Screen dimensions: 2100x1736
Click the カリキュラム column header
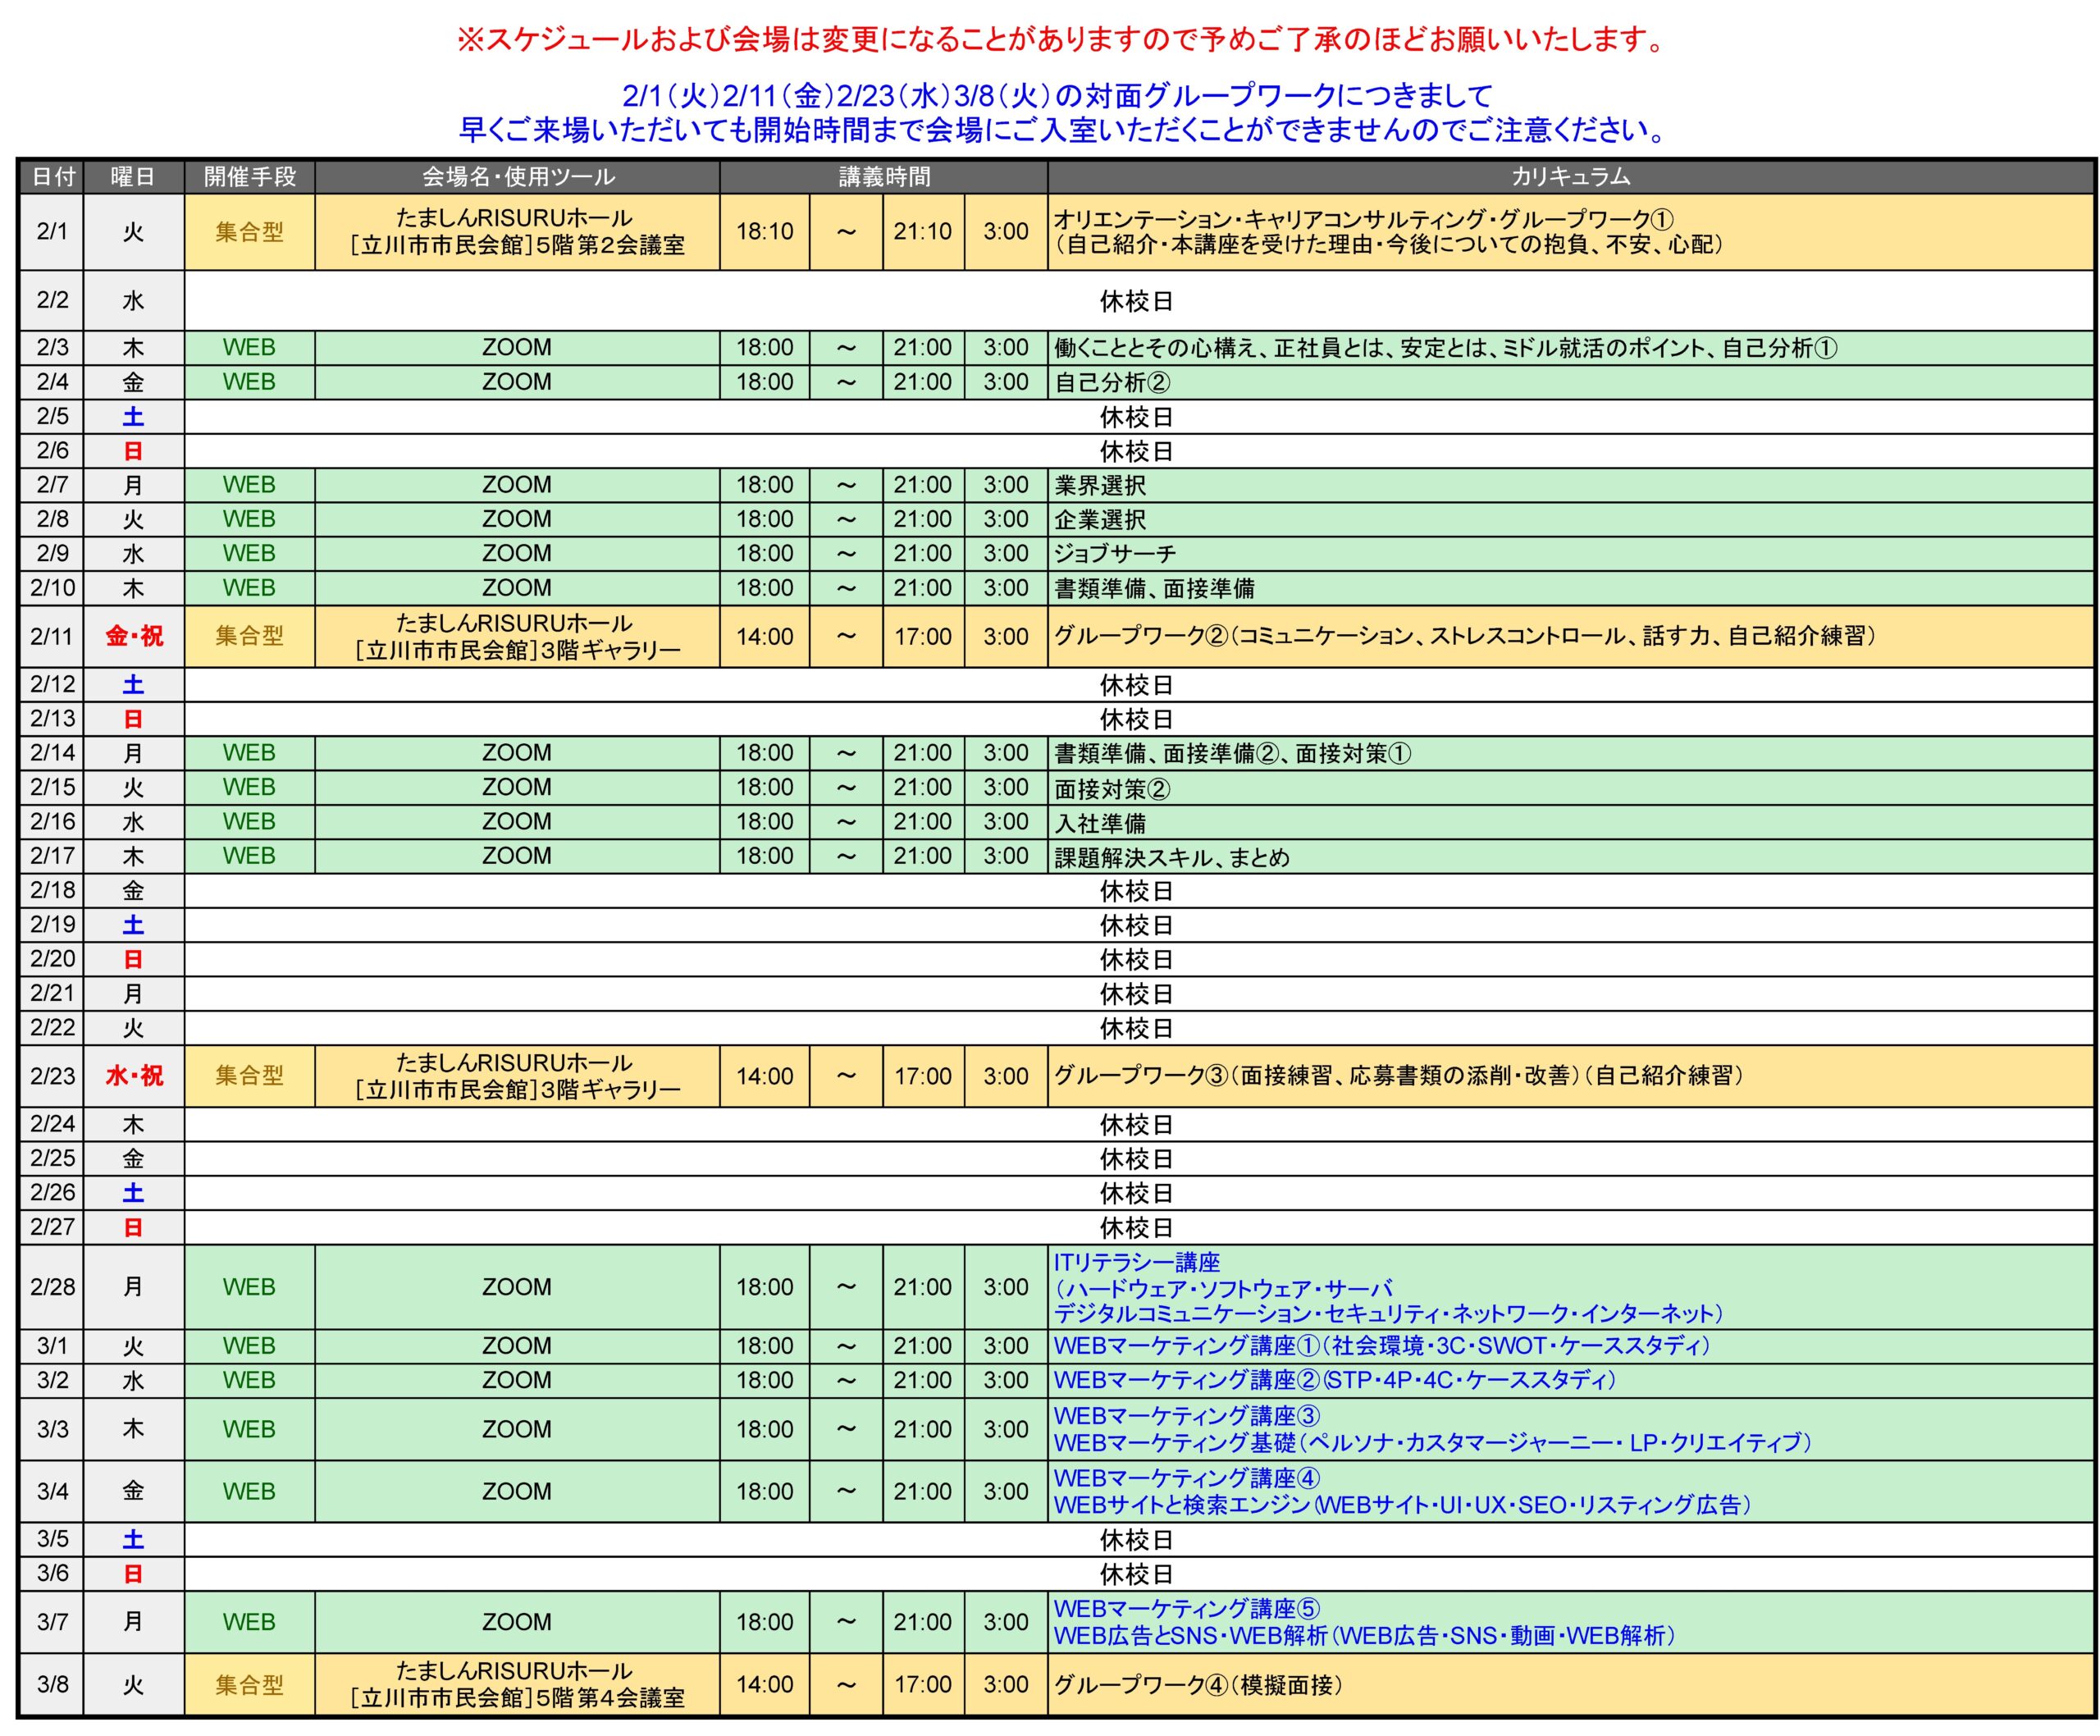1571,177
